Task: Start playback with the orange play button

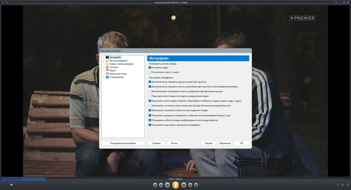Action: [175, 185]
